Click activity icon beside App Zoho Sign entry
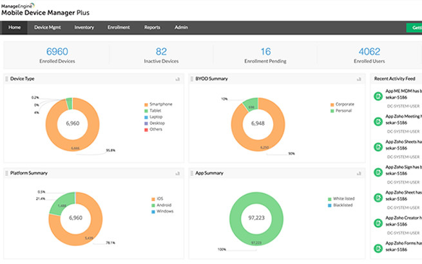This screenshot has width=422, height=264. 378,172
